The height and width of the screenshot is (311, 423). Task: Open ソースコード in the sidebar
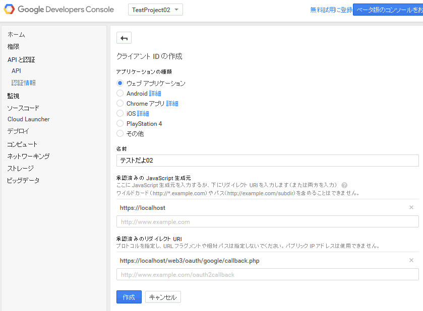[23, 108]
